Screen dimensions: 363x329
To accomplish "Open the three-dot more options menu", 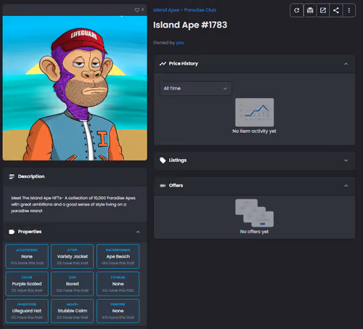I will [349, 10].
